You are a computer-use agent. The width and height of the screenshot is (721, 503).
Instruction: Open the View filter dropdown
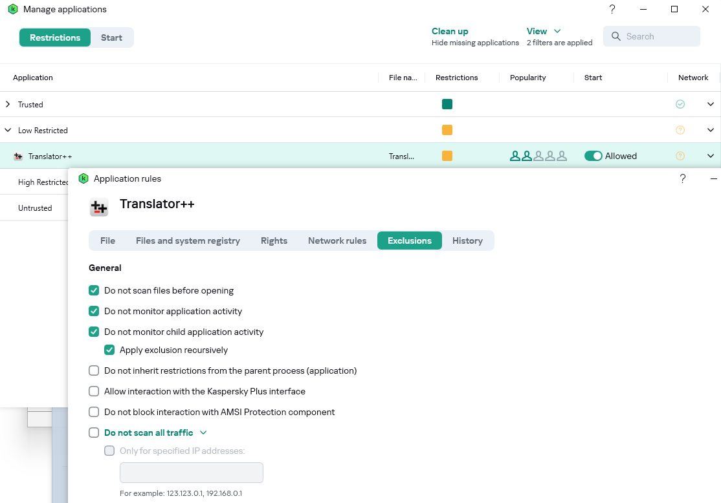click(544, 31)
